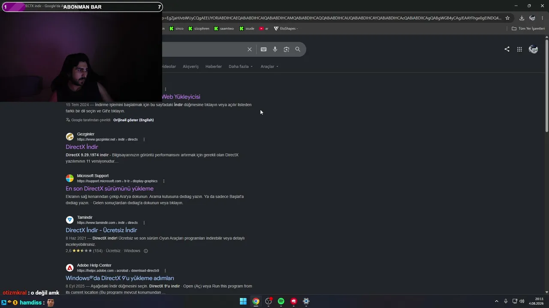
Task: Open 'Windows®'da DirectX 9'u yükleme adımları' result
Action: [120, 278]
